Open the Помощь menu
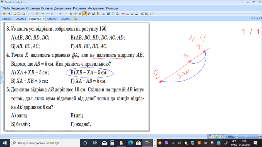 pos(112,8)
